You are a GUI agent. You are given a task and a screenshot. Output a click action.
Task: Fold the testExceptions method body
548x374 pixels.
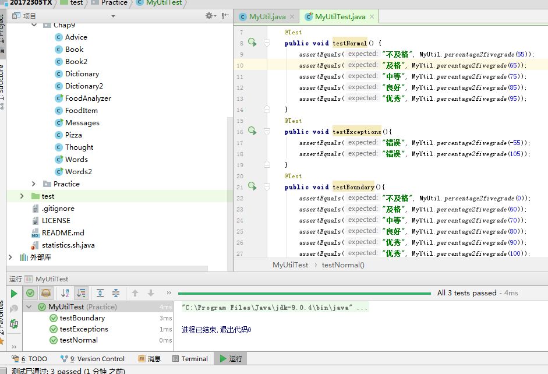point(267,132)
